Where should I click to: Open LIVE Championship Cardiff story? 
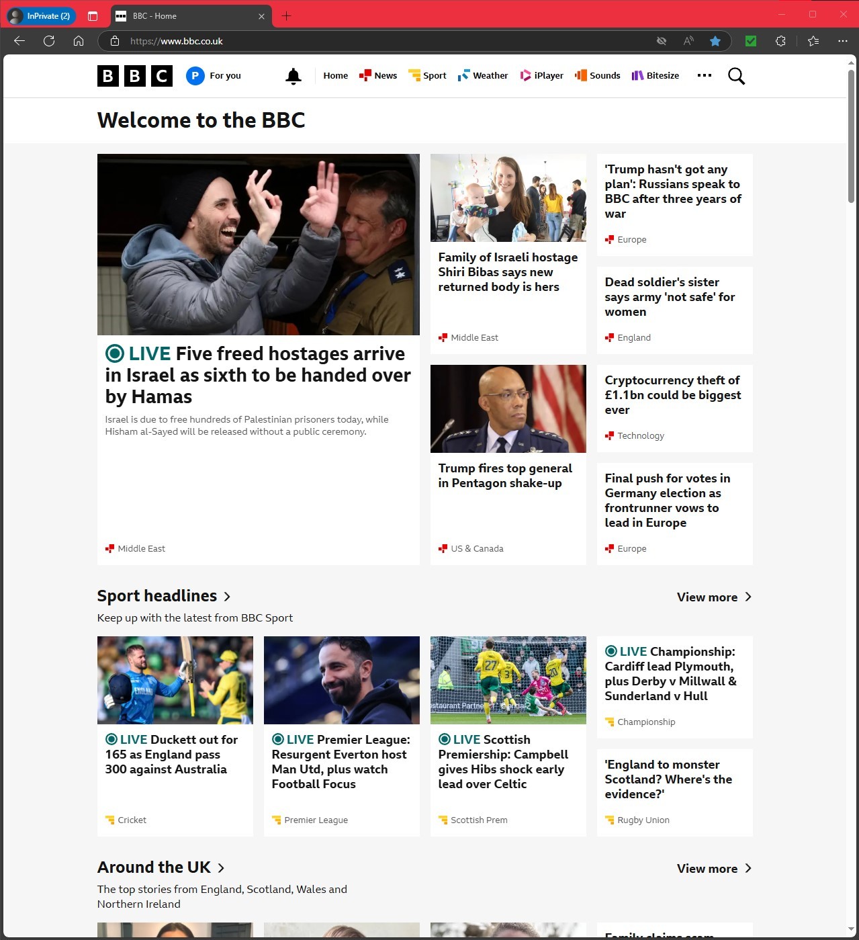tap(671, 674)
